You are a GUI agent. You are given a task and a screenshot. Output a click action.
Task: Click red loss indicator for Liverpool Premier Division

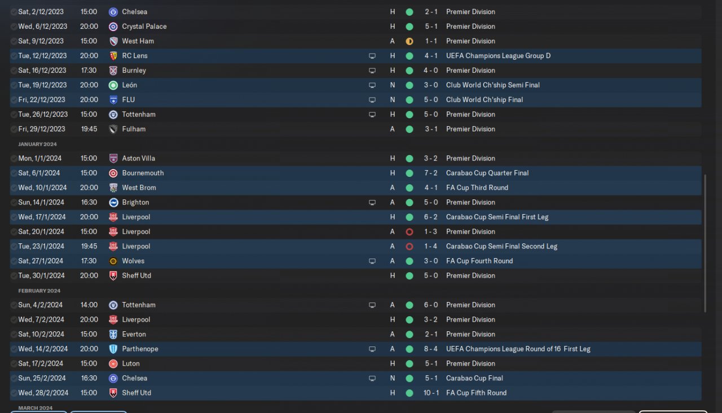pos(410,232)
